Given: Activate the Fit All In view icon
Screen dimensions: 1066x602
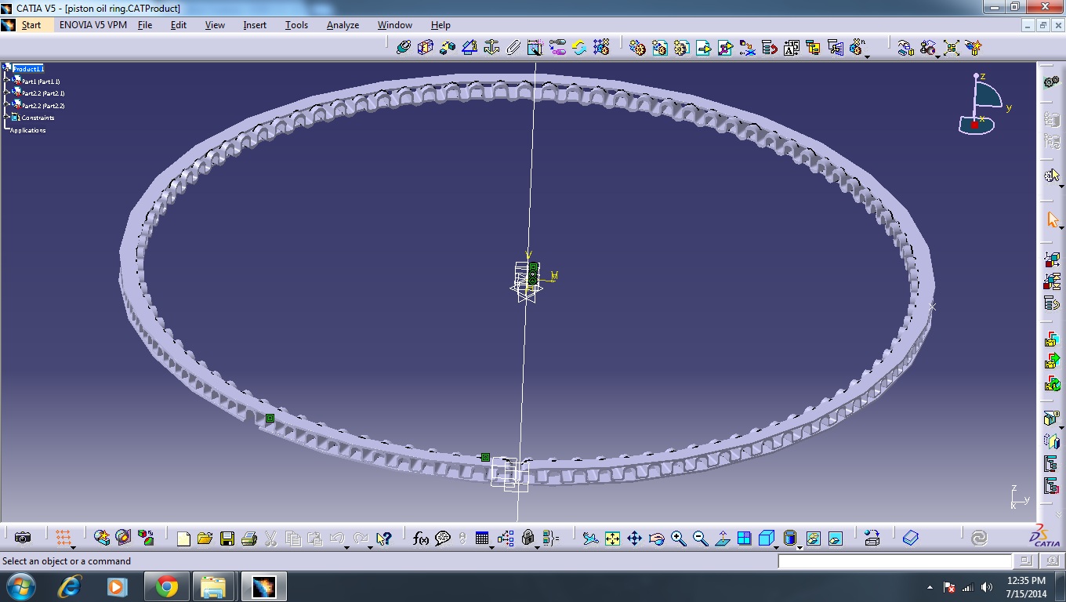Looking at the screenshot, I should pyautogui.click(x=613, y=538).
